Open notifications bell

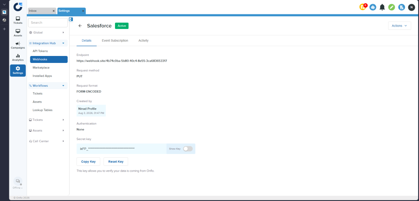pyautogui.click(x=383, y=7)
